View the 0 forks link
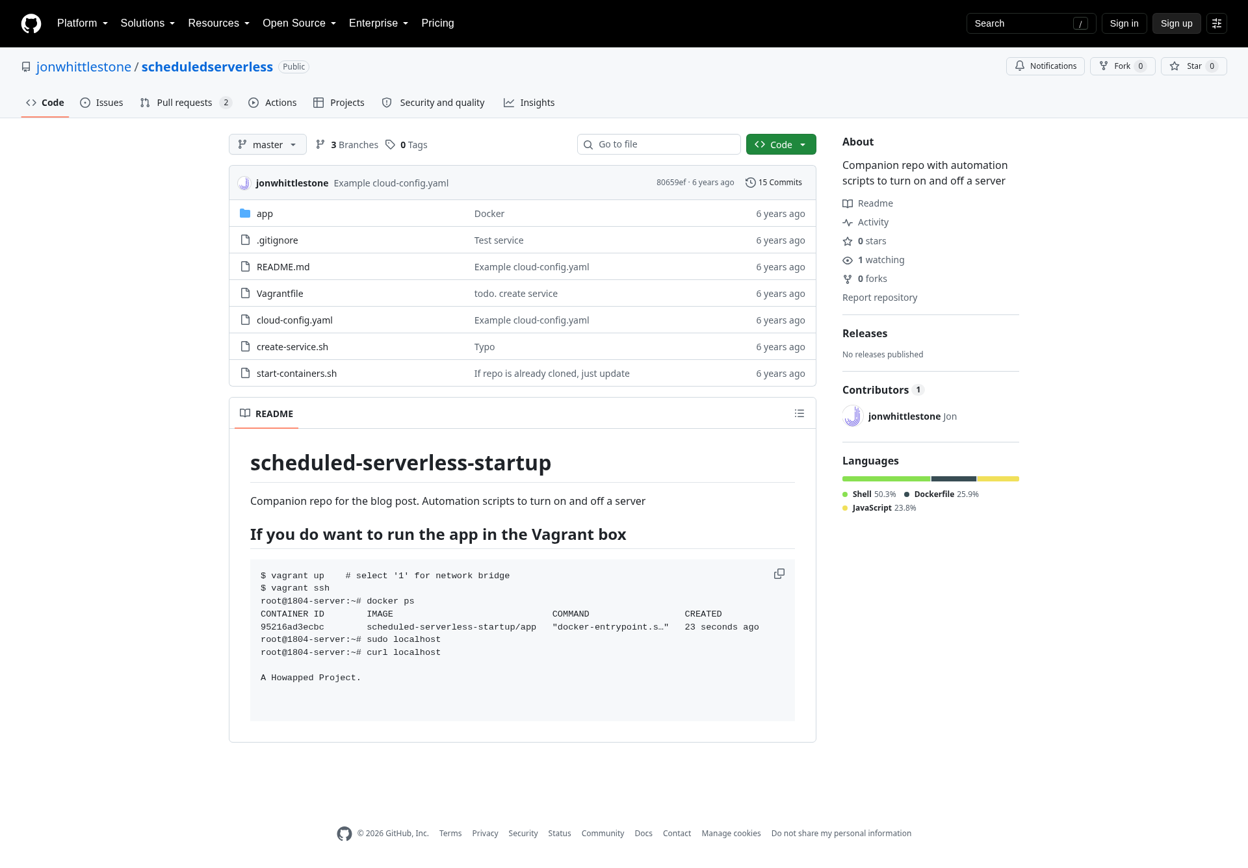Viewport: 1248px width, 868px height. tap(865, 279)
